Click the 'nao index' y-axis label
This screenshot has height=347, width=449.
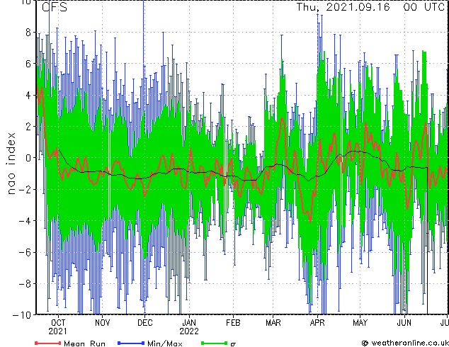tap(11, 163)
